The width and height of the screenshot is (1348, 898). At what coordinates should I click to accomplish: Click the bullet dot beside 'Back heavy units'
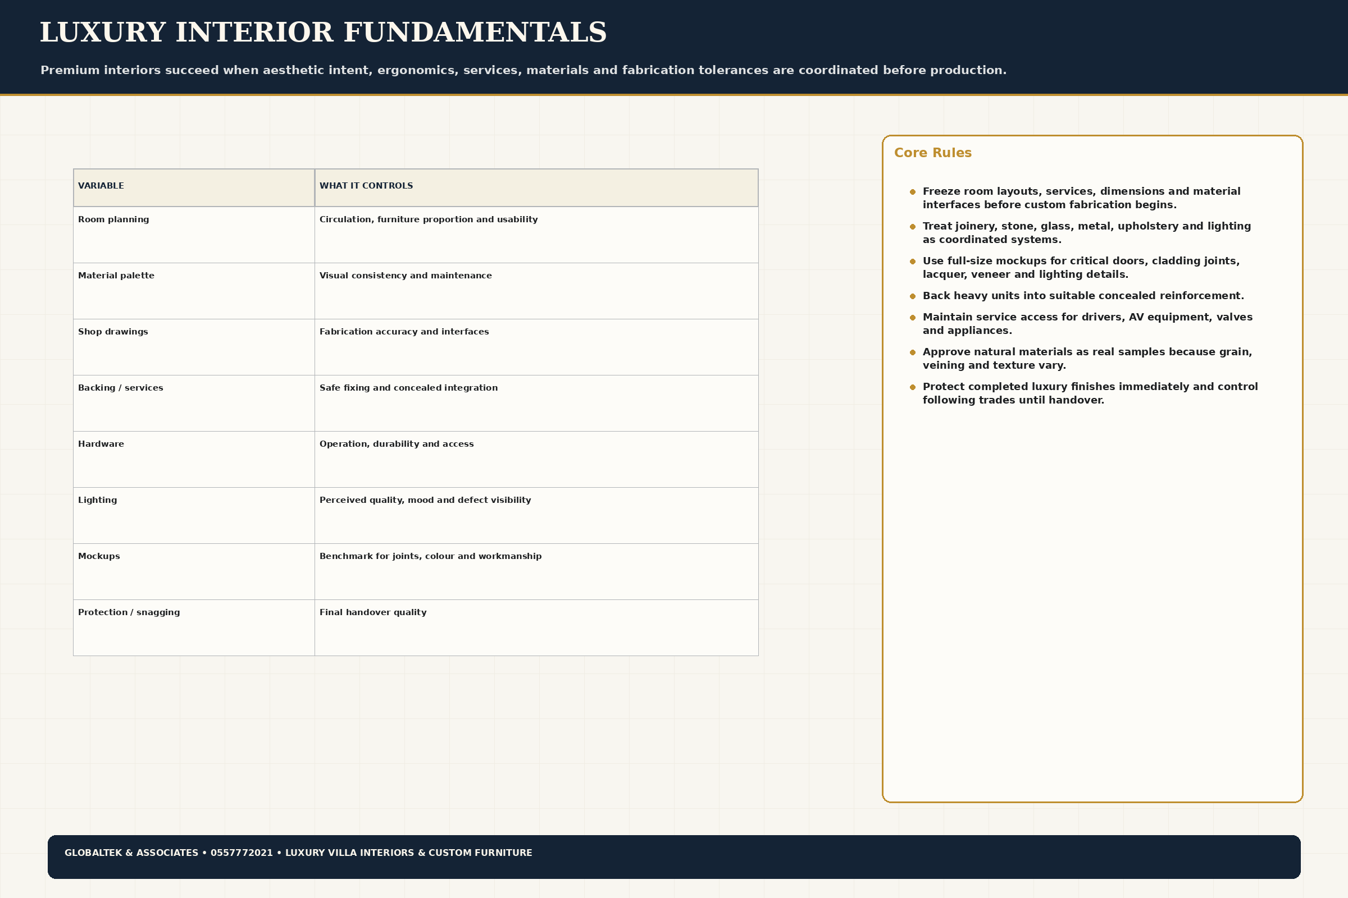click(x=912, y=296)
